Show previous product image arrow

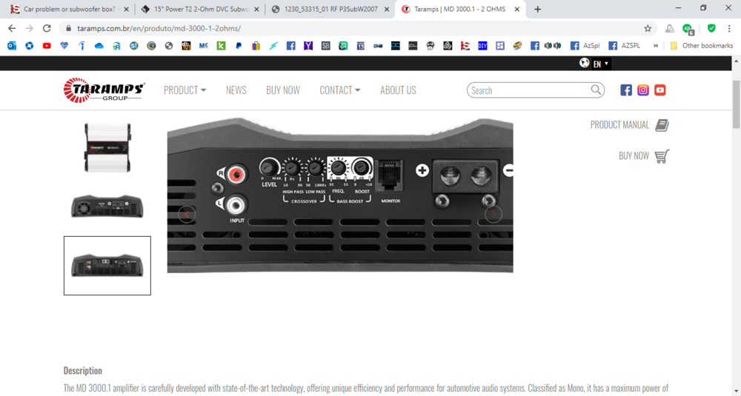pos(187,215)
